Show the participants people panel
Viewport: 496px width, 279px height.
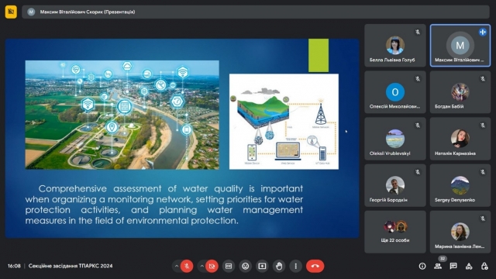[438, 266]
